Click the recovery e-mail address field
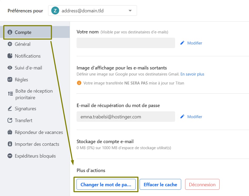The image size is (249, 196). click(126, 117)
